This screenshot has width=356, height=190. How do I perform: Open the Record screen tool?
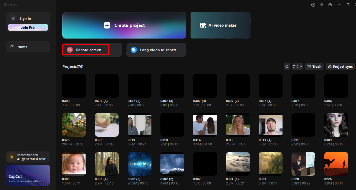(x=85, y=50)
